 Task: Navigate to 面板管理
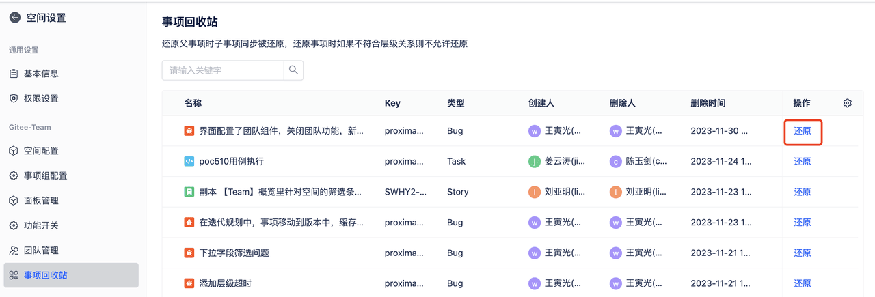click(41, 201)
